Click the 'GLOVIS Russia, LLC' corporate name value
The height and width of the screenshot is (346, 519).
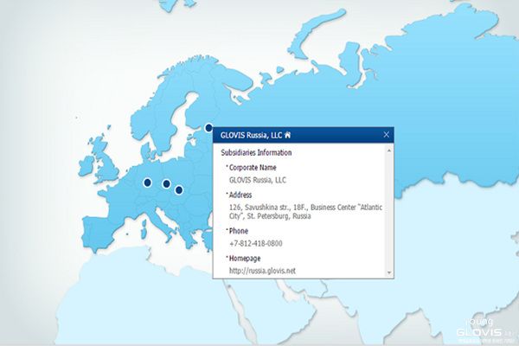[x=258, y=180]
